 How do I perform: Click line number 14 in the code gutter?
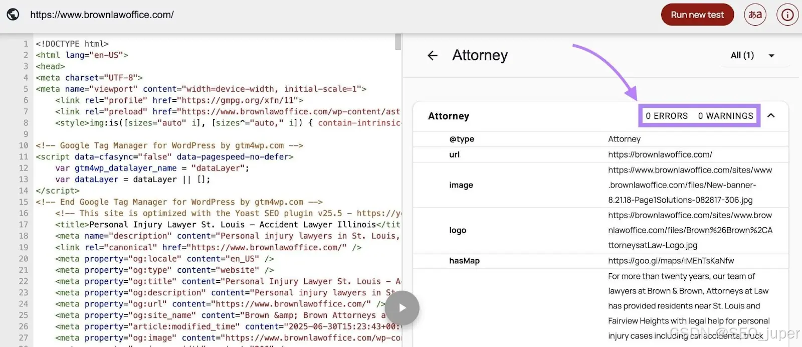pos(23,191)
